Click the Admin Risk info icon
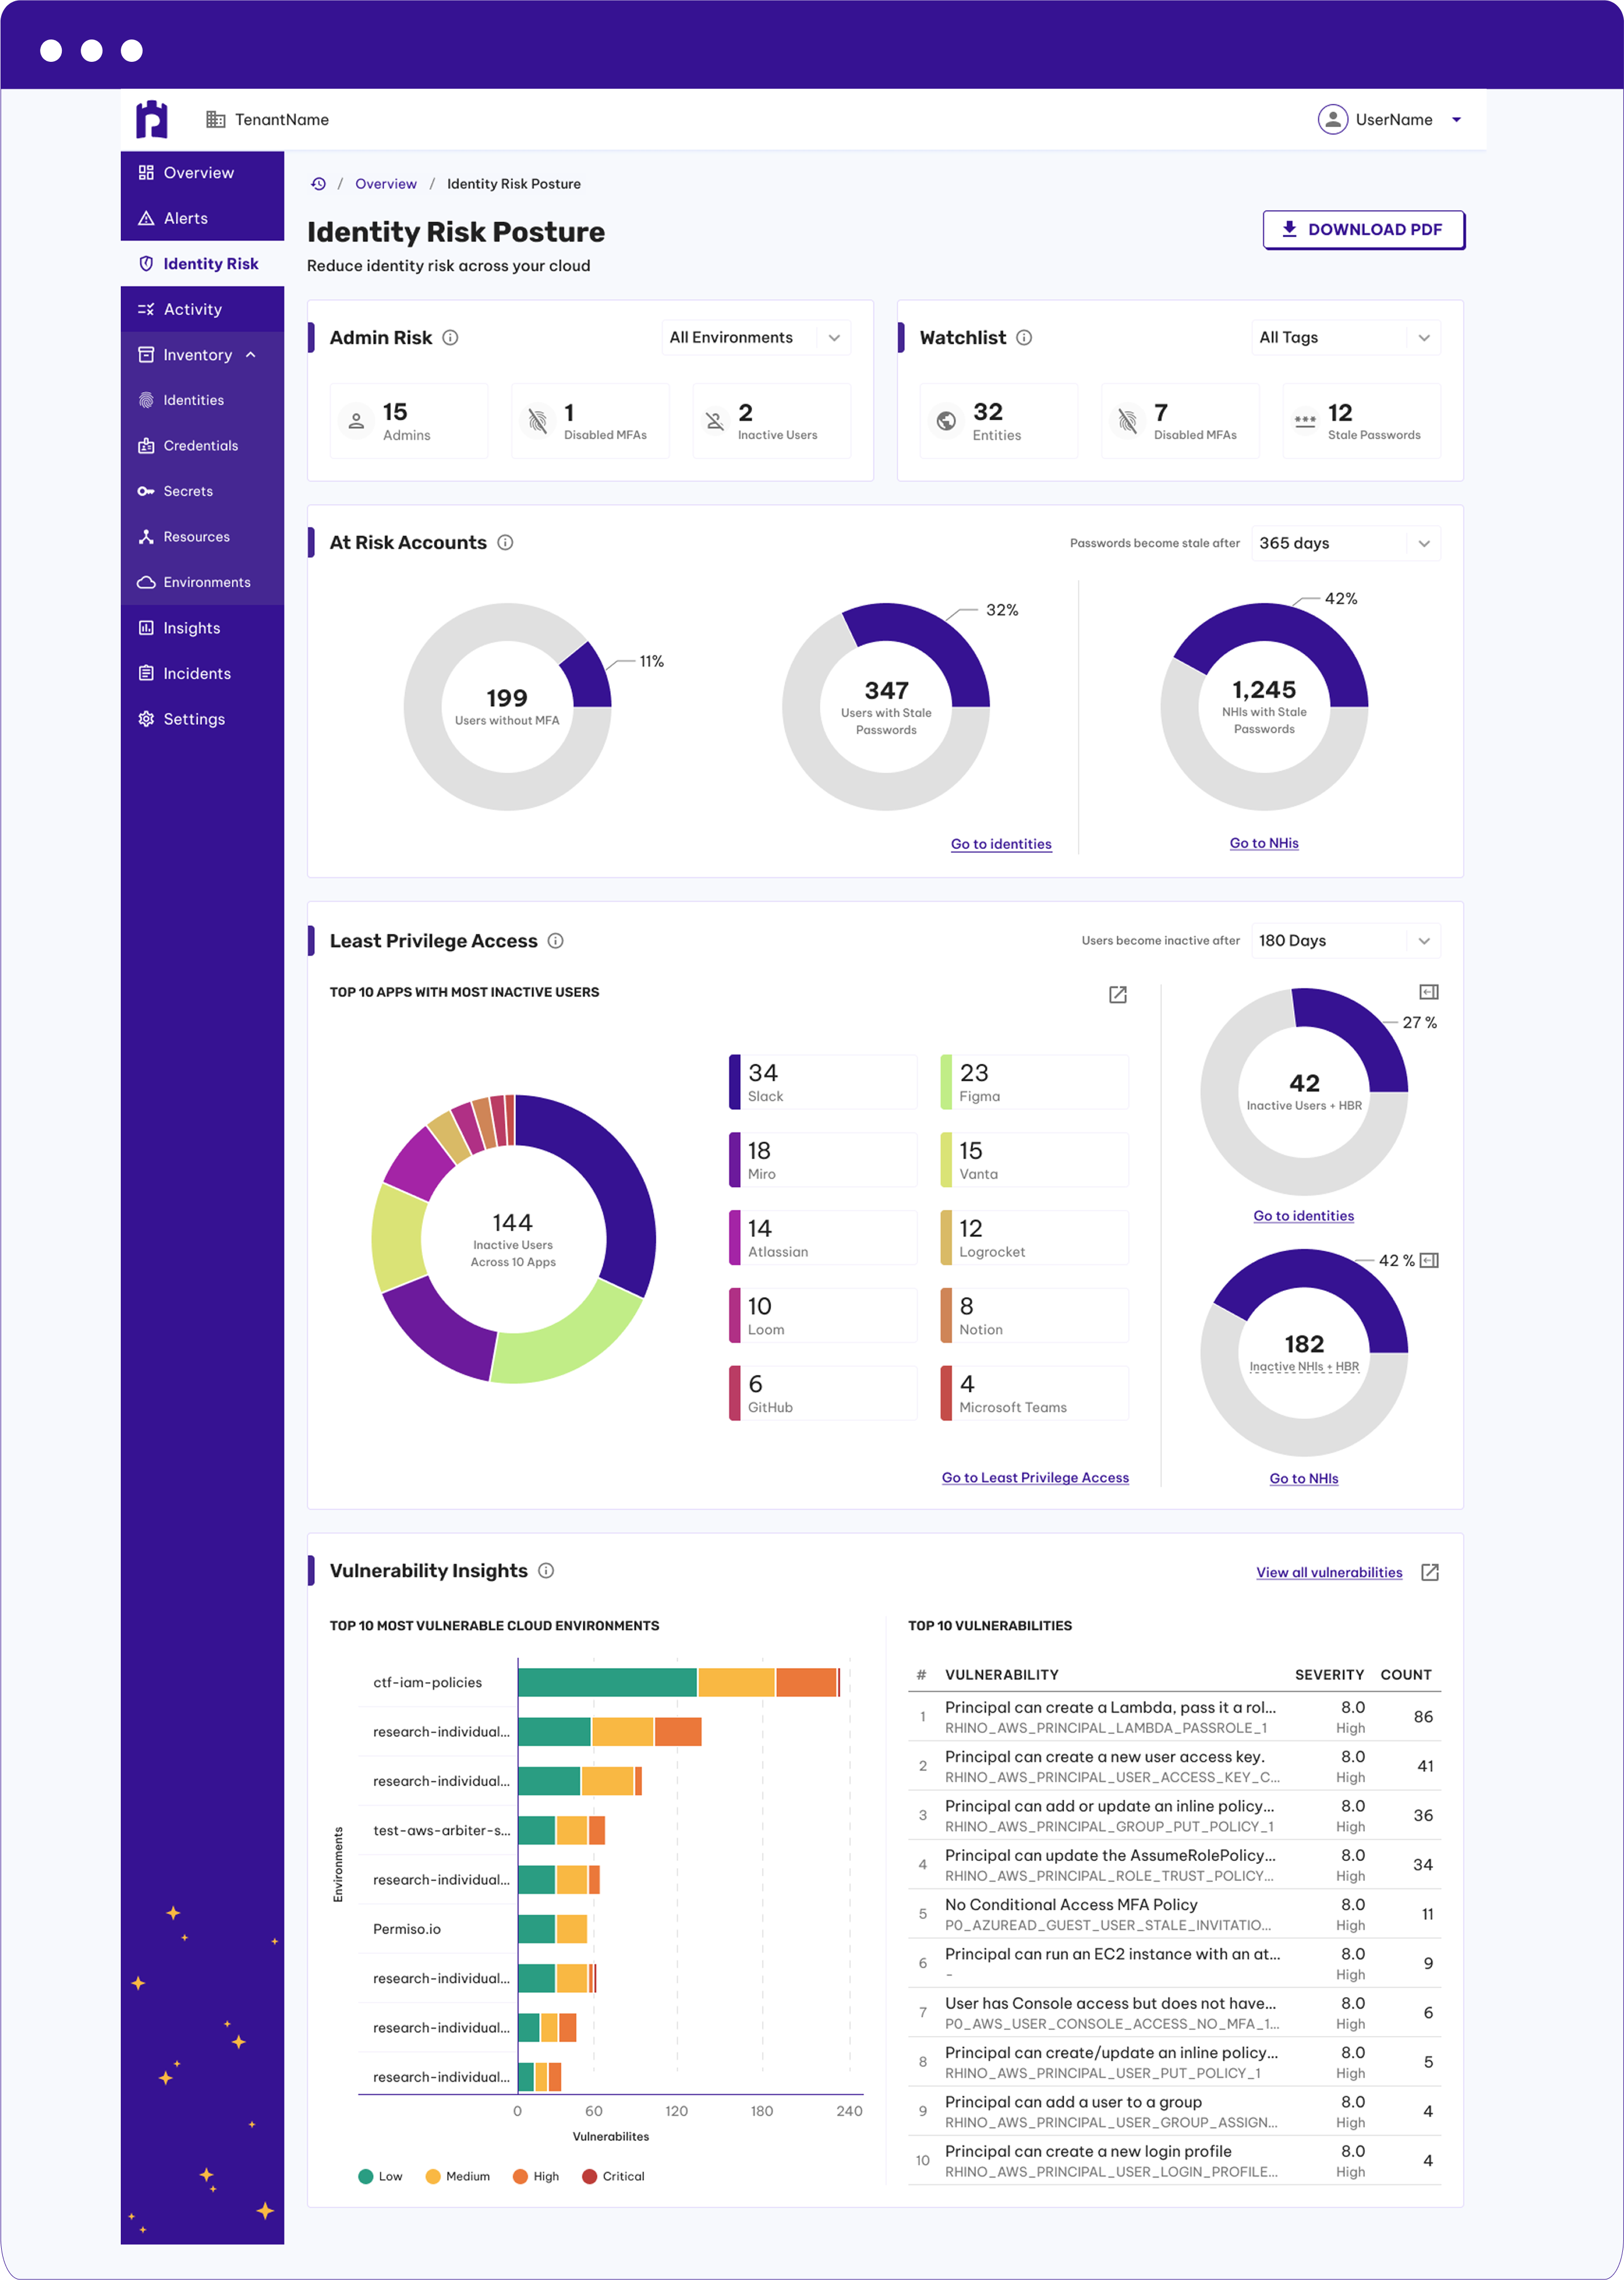The image size is (1624, 2280). [x=450, y=337]
